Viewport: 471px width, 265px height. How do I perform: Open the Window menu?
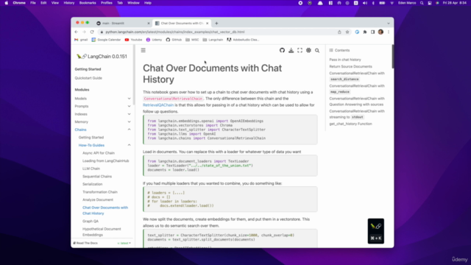133,3
